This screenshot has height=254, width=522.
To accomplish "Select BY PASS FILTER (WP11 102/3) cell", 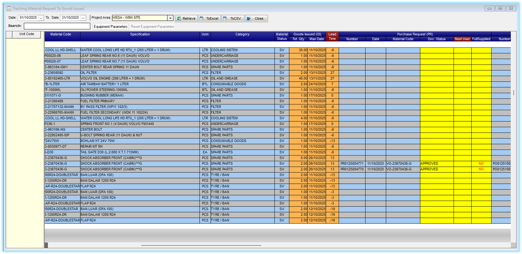I will click(x=140, y=106).
